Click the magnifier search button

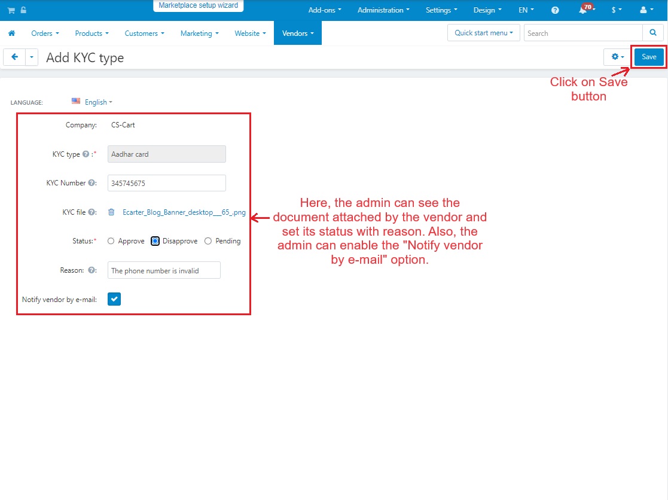(652, 33)
